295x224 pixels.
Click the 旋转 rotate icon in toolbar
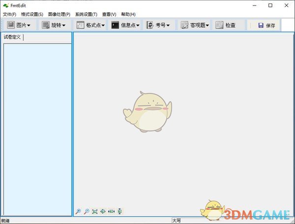pyautogui.click(x=46, y=25)
